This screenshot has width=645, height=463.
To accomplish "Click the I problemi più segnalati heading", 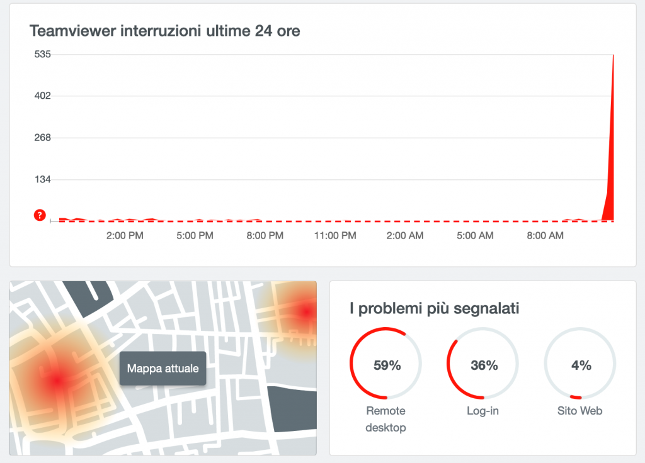I will tap(435, 308).
